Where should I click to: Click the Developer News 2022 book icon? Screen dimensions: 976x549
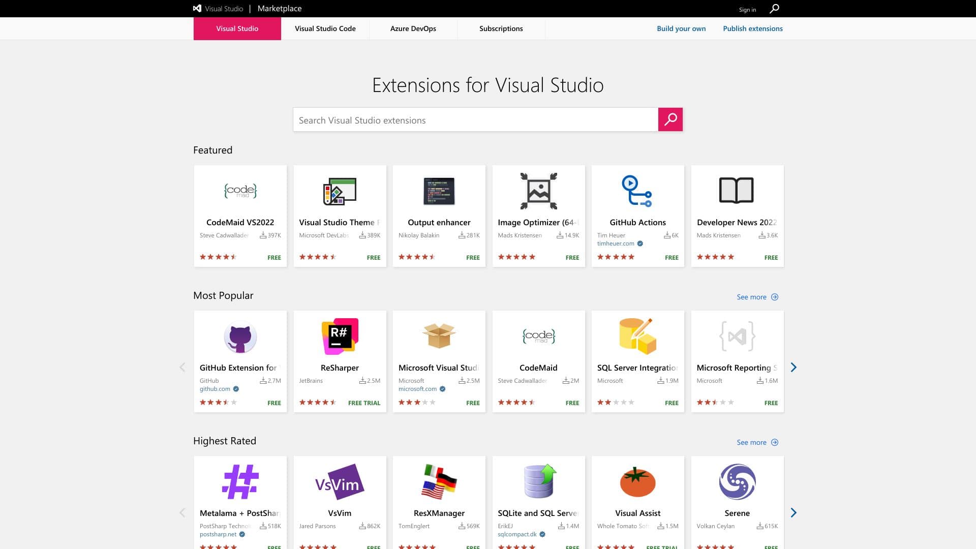tap(737, 191)
